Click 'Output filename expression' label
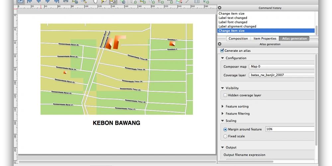This screenshot has height=166, width=332. point(244,155)
